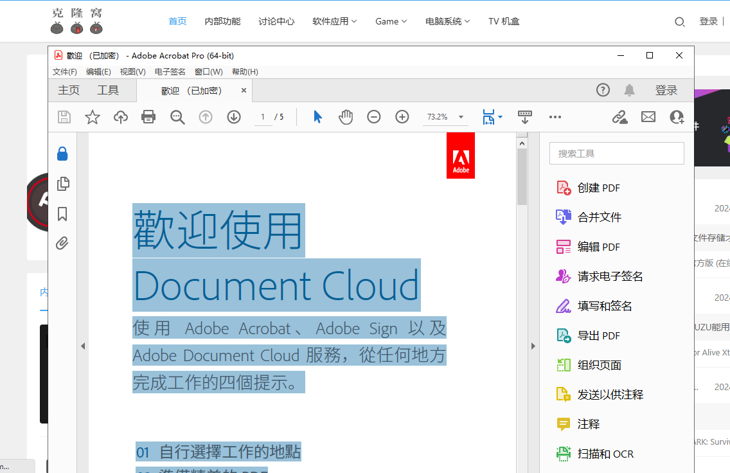
Task: Open the 窗口(W) menu
Action: pos(209,72)
